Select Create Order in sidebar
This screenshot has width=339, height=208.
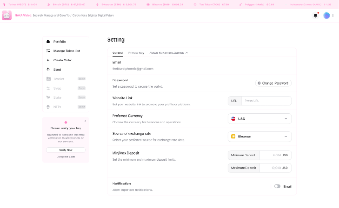click(62, 60)
